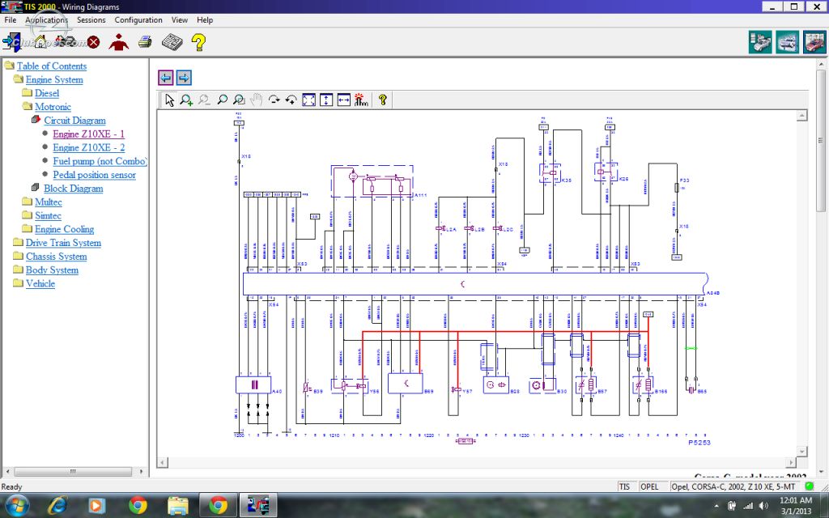Rotate the diagram counterclockwise

point(291,100)
